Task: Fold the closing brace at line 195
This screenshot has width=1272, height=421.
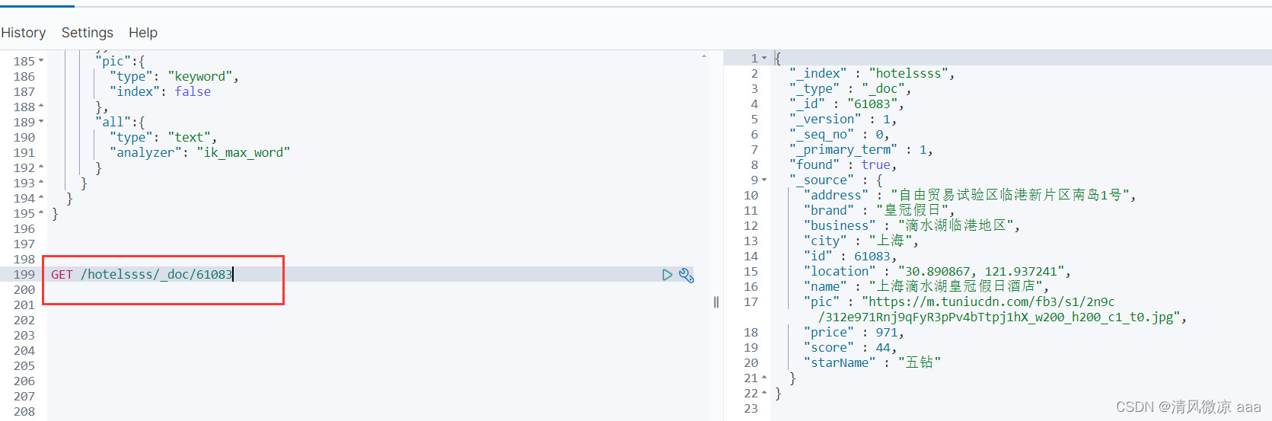Action: tap(41, 213)
